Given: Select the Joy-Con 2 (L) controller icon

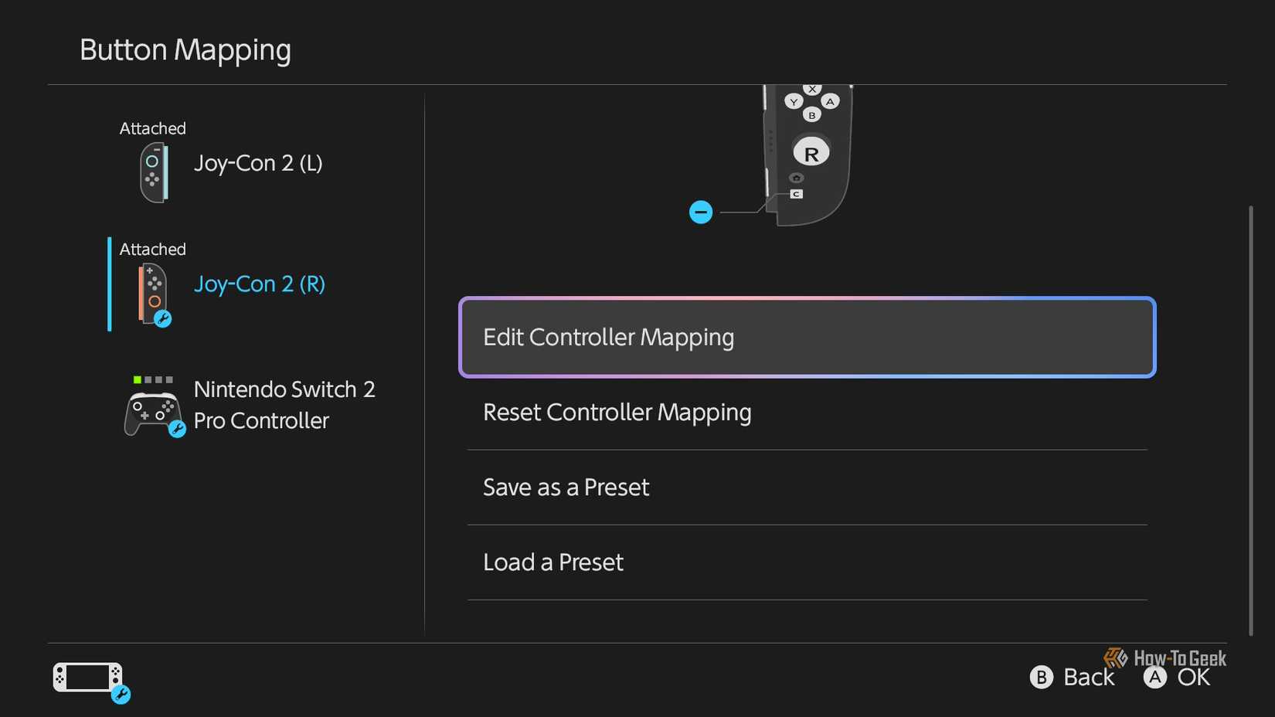Looking at the screenshot, I should coord(154,173).
